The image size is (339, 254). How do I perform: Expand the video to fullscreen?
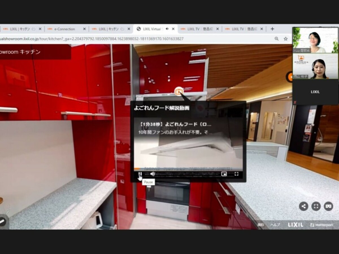236,174
